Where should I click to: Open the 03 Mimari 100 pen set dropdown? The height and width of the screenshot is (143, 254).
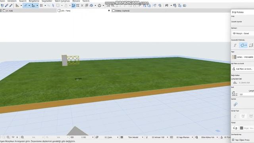[x=158, y=137]
